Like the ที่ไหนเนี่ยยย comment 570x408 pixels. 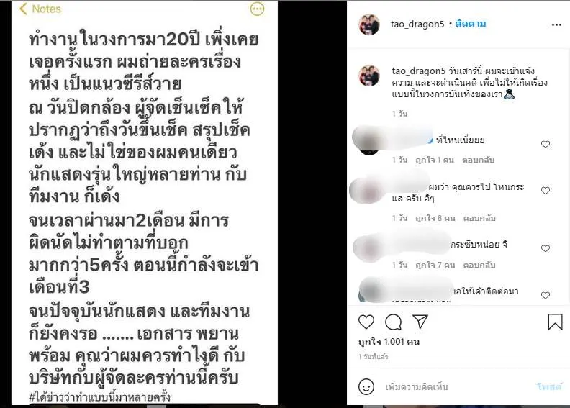pos(546,144)
